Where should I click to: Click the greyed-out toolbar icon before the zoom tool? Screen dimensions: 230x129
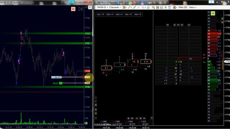pos(138,7)
